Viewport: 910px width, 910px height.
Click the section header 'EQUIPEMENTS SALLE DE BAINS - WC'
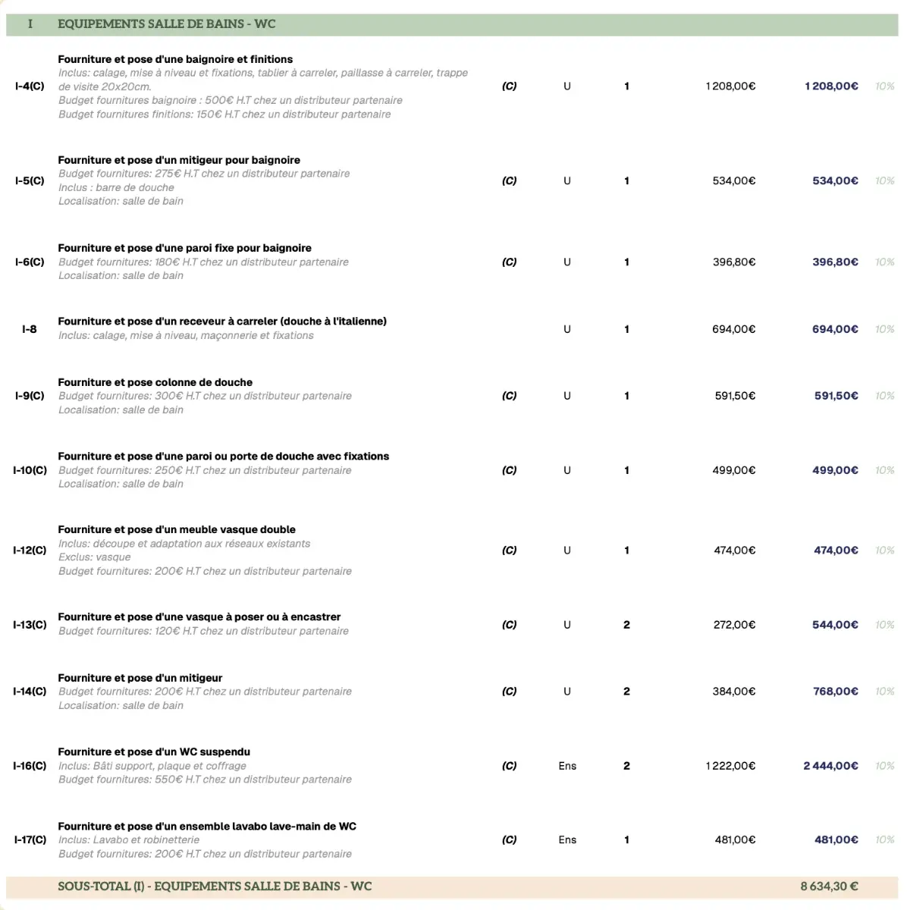166,24
